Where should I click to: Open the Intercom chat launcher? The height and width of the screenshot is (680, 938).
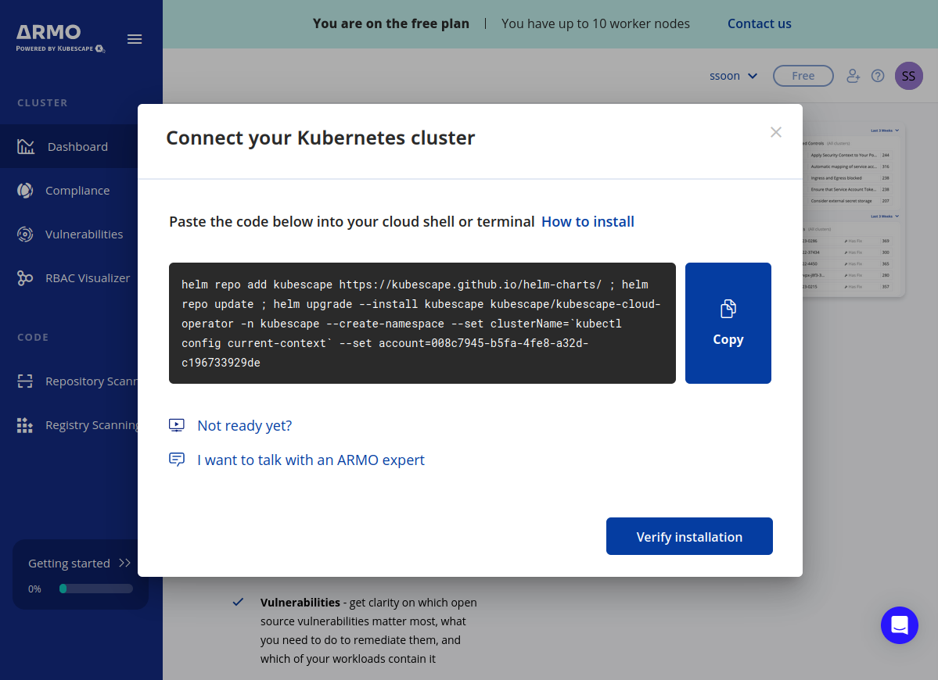click(x=899, y=625)
